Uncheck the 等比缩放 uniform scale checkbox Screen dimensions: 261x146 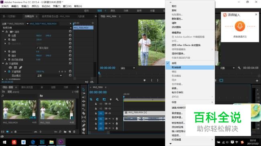37,48
